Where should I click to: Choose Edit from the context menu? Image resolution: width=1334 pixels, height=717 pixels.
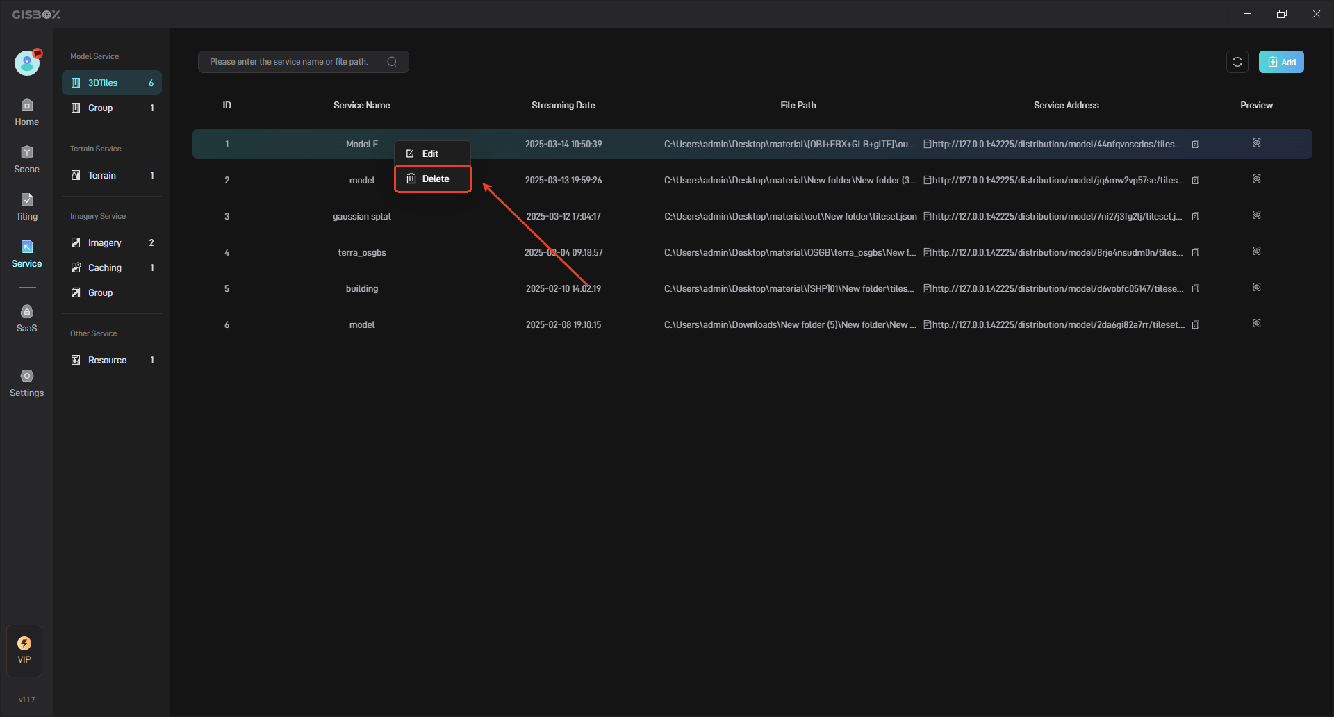(432, 154)
